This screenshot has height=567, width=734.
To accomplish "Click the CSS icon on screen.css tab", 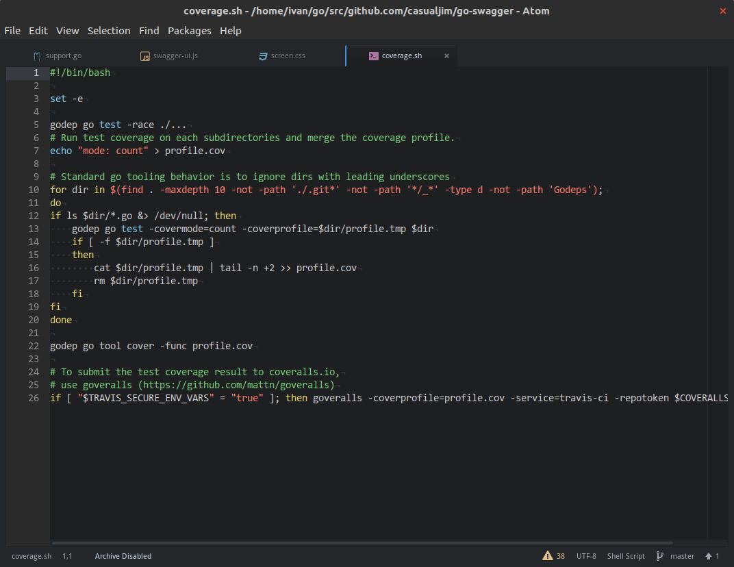I will tap(263, 56).
